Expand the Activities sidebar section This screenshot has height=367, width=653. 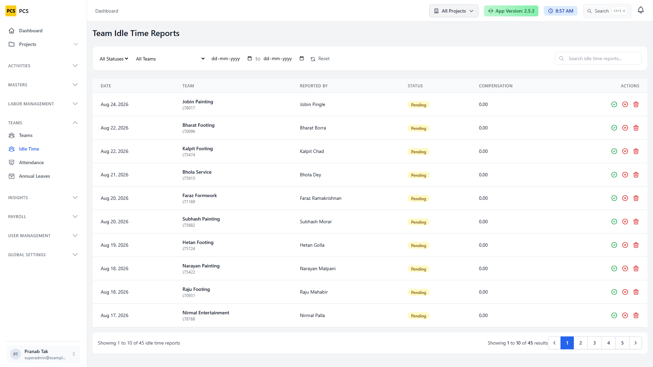[x=43, y=66]
